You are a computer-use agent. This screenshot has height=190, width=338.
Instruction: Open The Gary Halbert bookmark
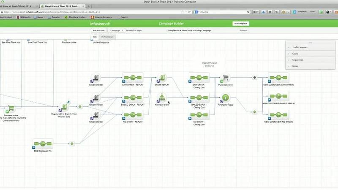[x=76, y=17]
